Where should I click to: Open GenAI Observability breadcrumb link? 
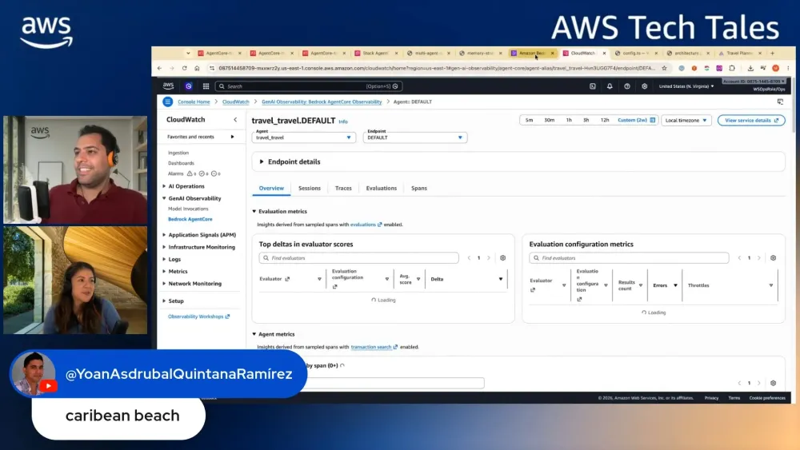tap(322, 102)
